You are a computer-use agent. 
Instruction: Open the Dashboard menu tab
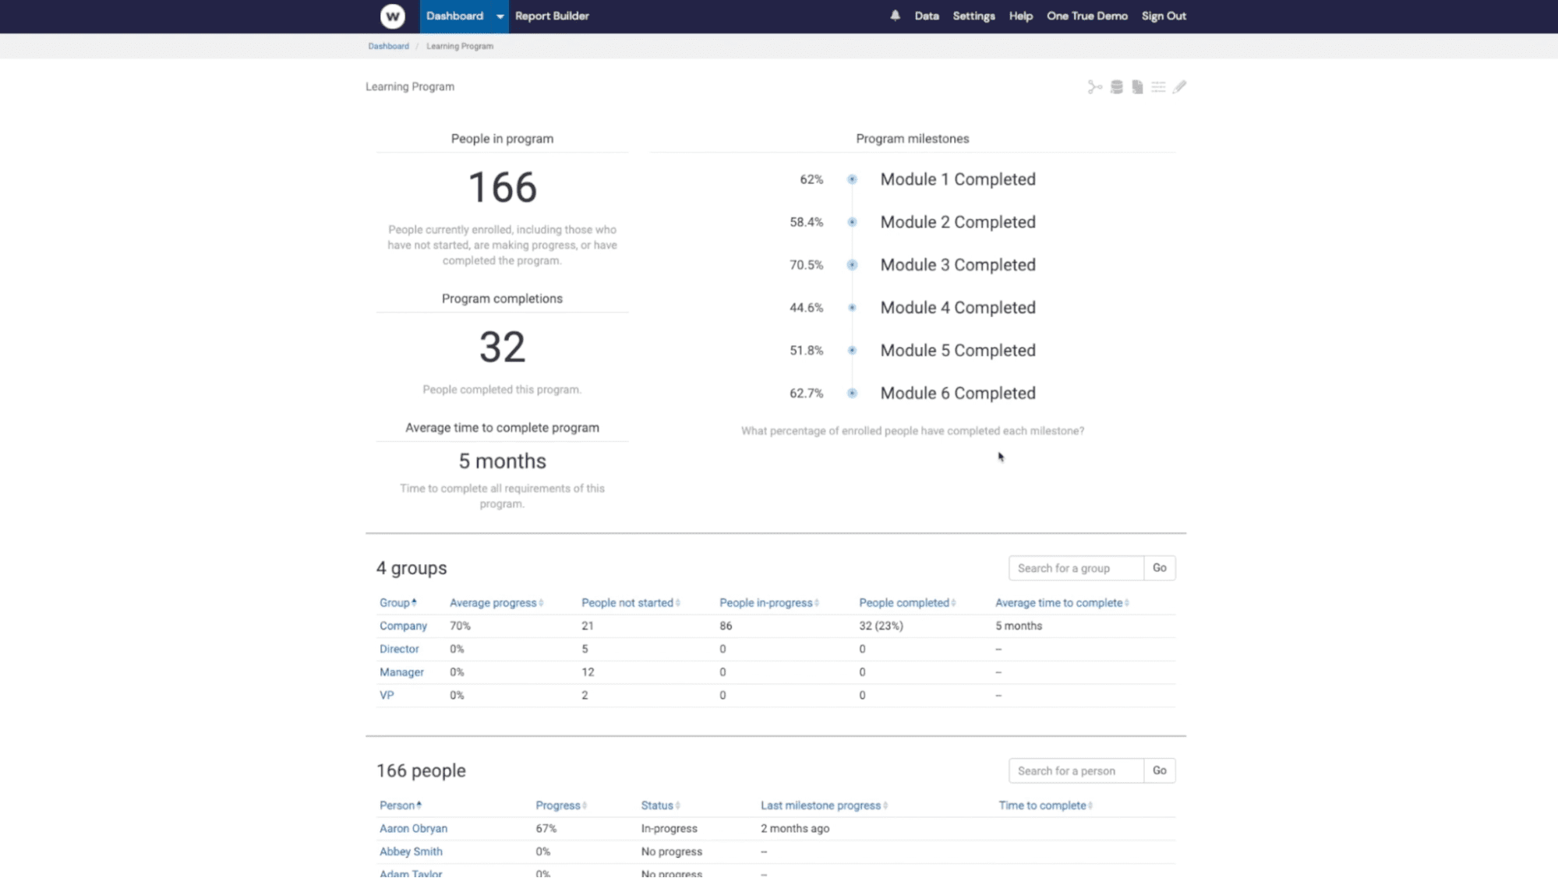point(454,16)
